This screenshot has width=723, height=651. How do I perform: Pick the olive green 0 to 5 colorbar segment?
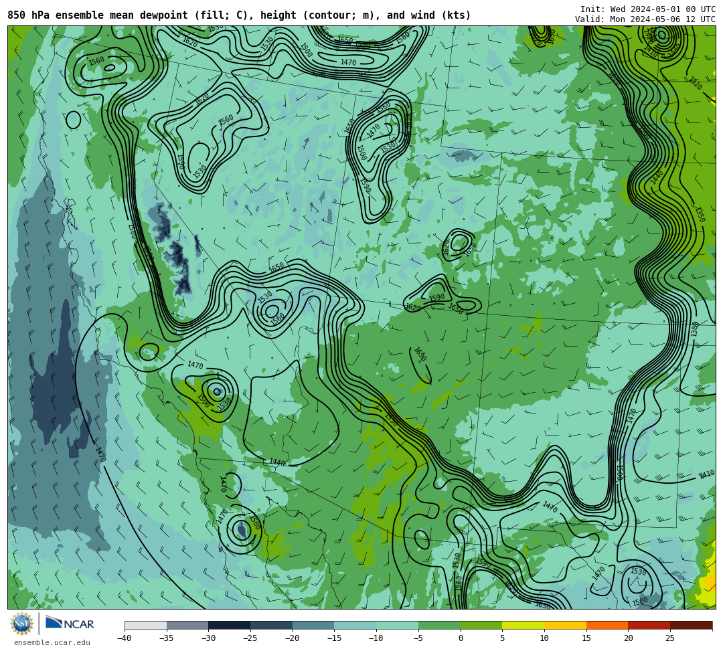pos(481,625)
